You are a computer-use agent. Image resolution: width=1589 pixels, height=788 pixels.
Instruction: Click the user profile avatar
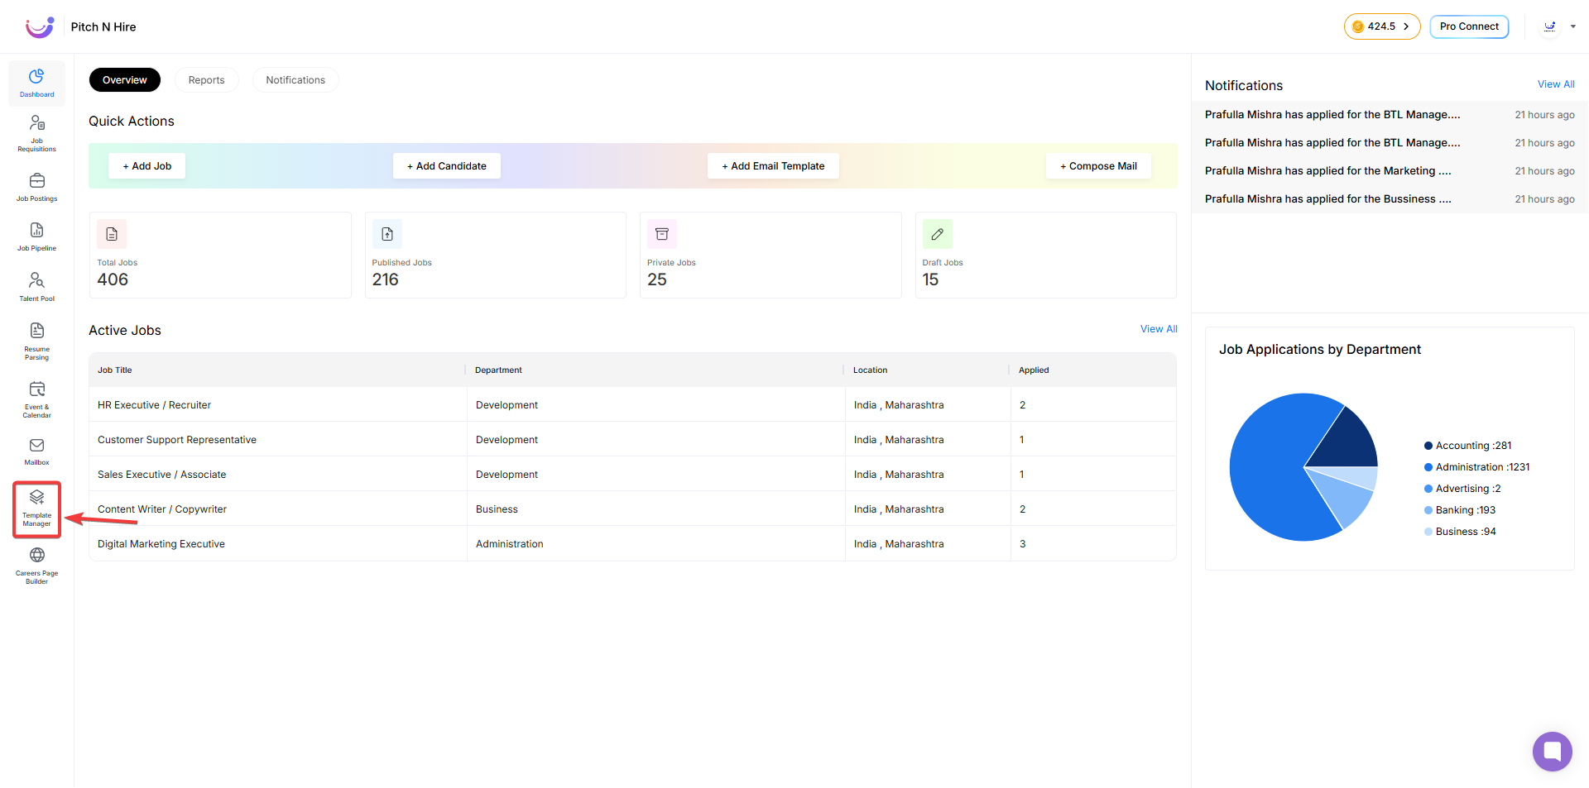click(x=1550, y=26)
